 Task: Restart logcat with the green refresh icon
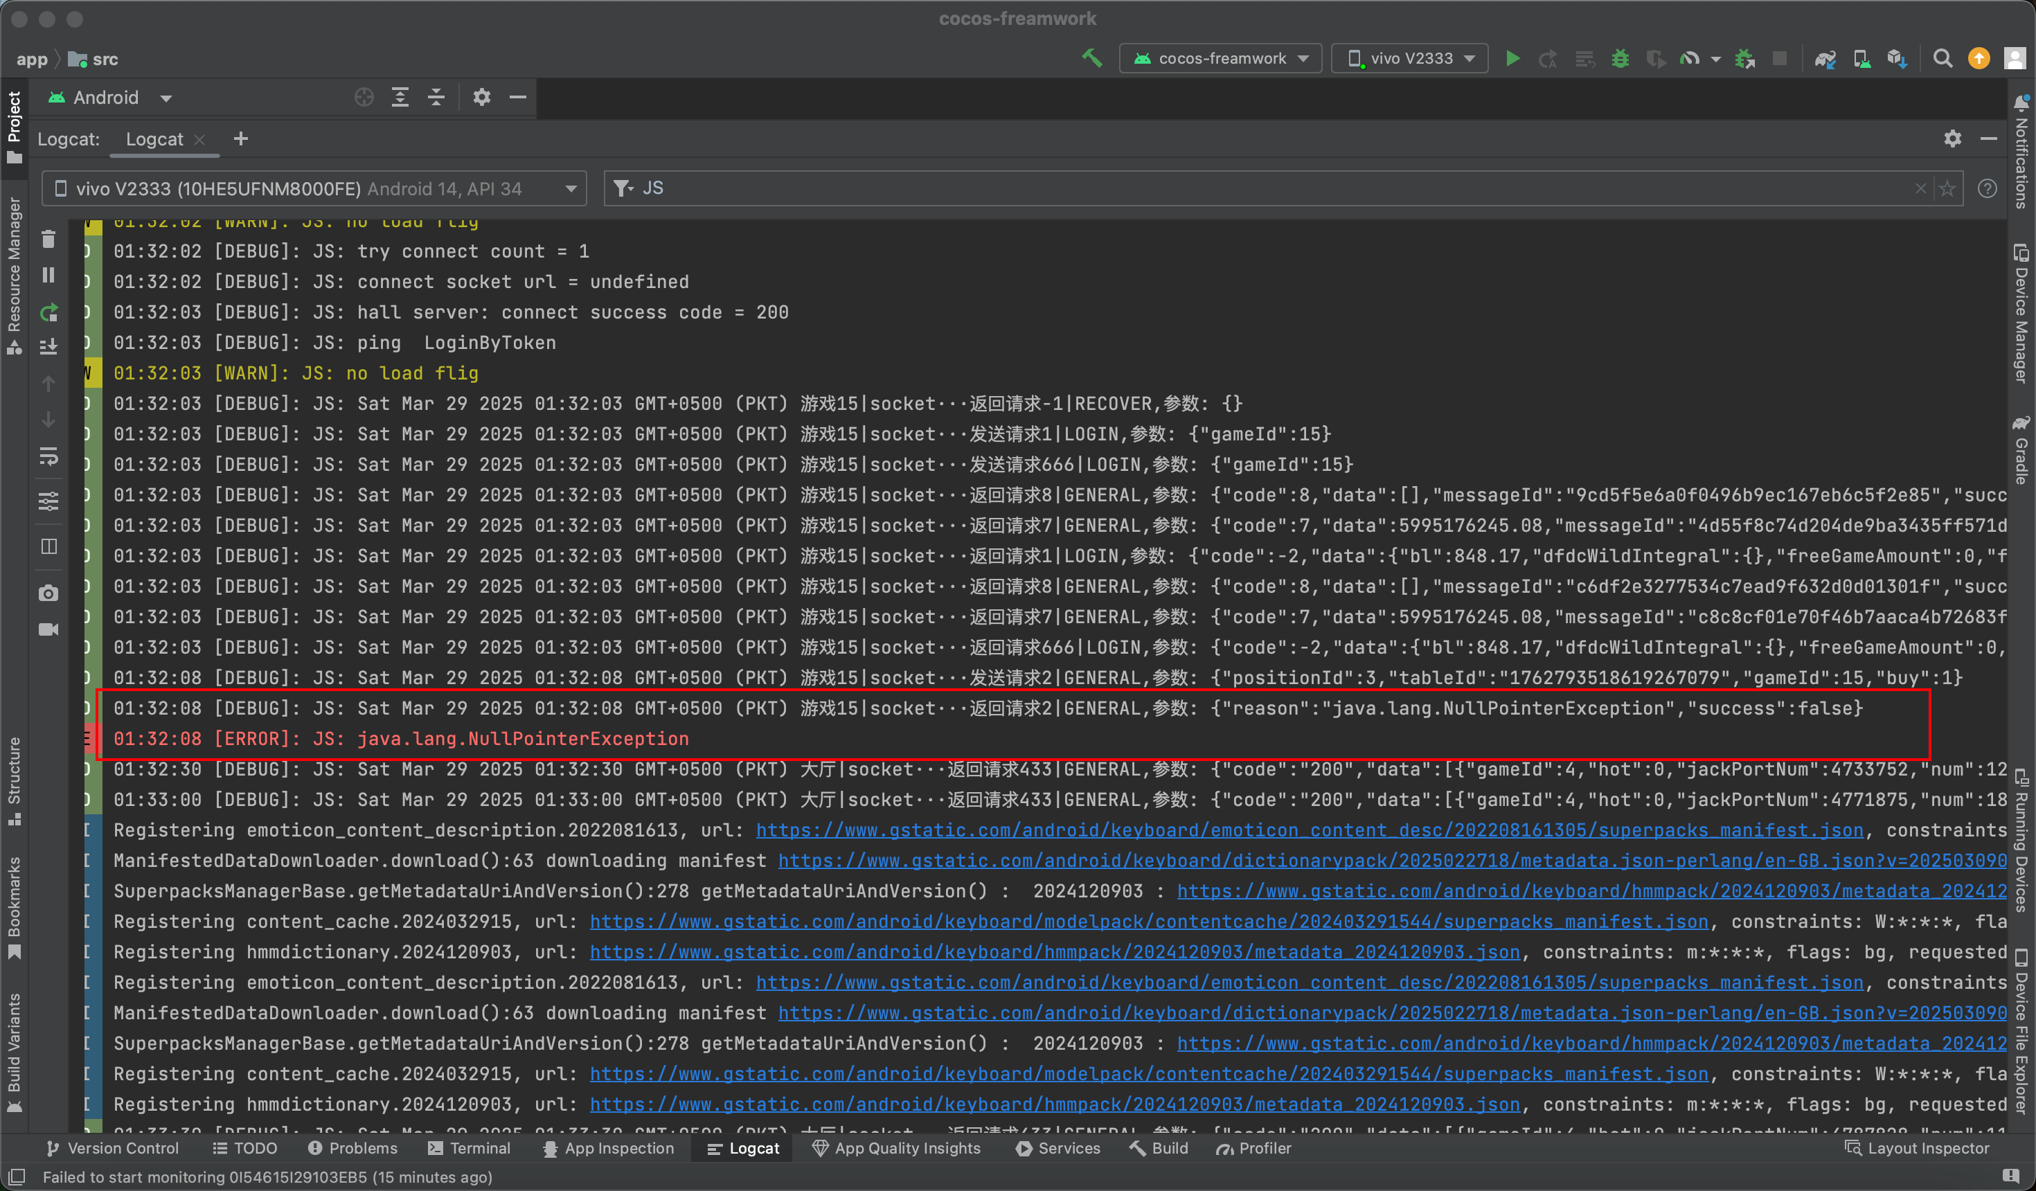tap(48, 312)
